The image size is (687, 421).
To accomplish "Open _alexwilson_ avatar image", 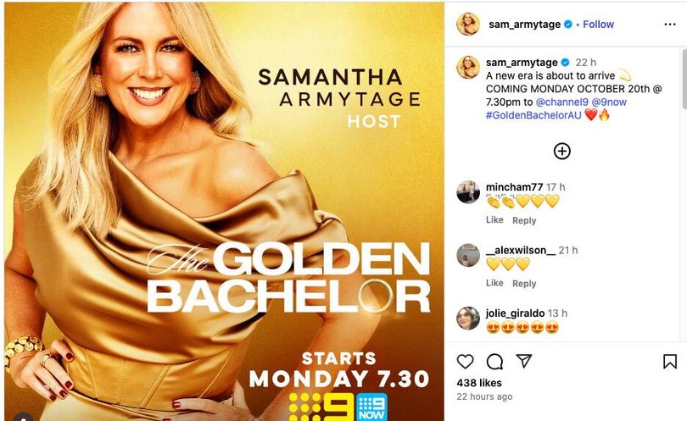I will pyautogui.click(x=468, y=255).
